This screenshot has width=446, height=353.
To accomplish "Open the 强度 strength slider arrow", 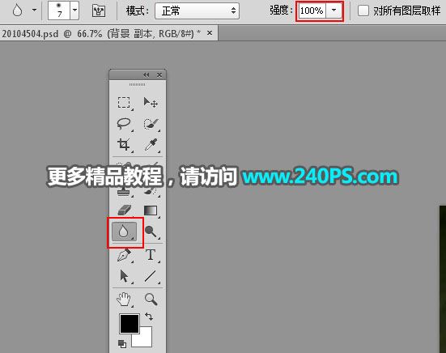I will pos(333,11).
